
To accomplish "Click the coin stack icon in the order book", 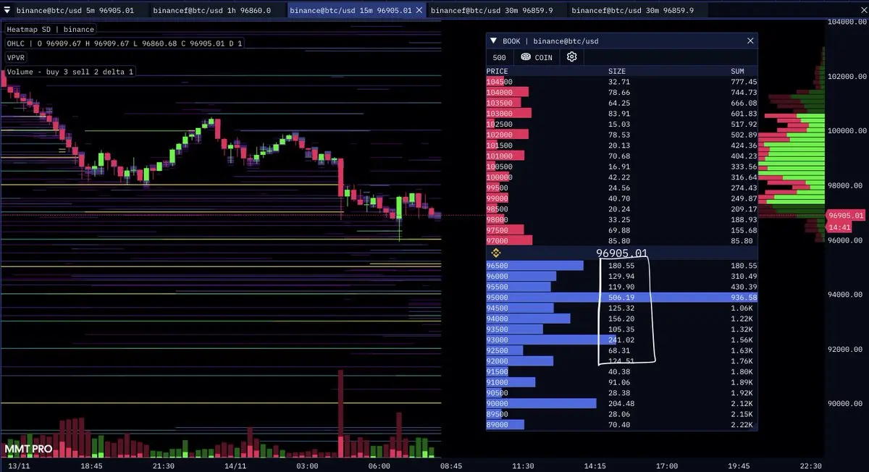I will click(x=525, y=57).
